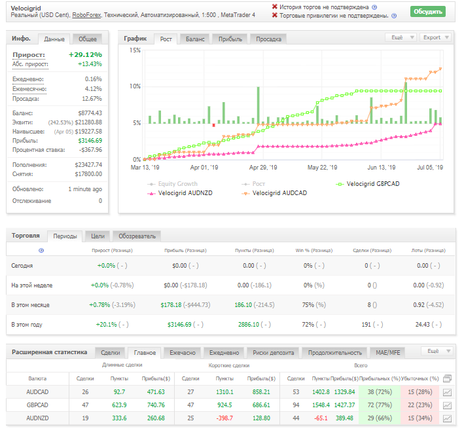Image resolution: width=464 pixels, height=436 pixels.
Task: Open the Риски депозита tab
Action: click(273, 352)
